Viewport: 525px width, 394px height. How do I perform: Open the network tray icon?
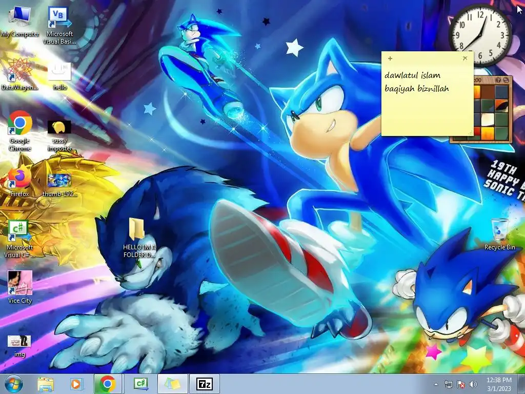click(x=448, y=384)
